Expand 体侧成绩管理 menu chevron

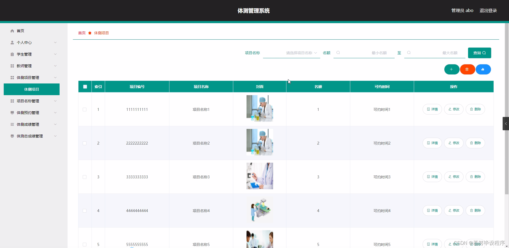click(x=55, y=124)
